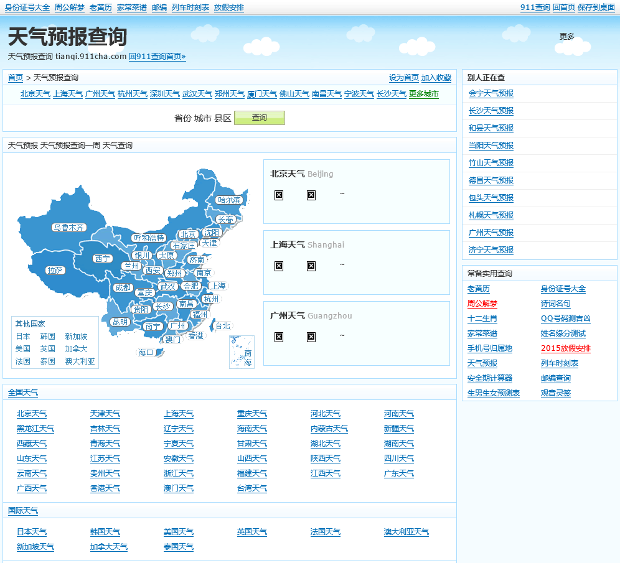
Task: Click the 北京 map label
Action: click(188, 235)
